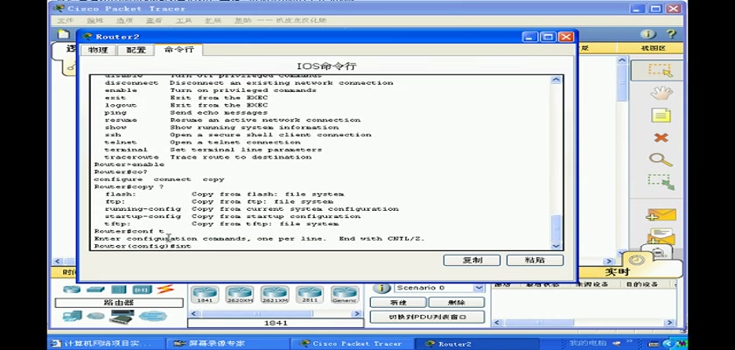Select the dashed-rectangle Select tool
Screen dimensions: 735x350
661,70
